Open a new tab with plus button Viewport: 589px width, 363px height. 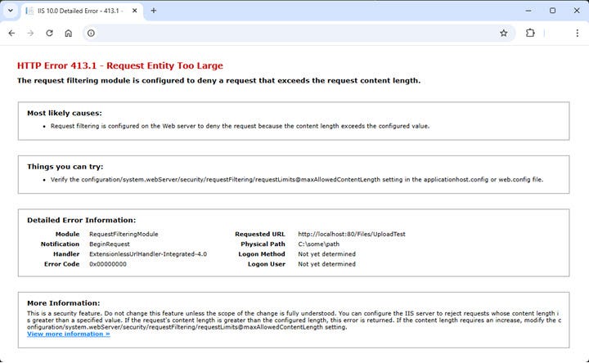tap(153, 11)
